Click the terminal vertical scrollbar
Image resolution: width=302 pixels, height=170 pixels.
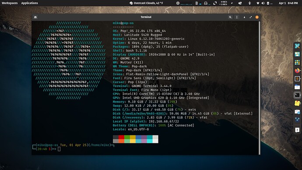click(260, 88)
